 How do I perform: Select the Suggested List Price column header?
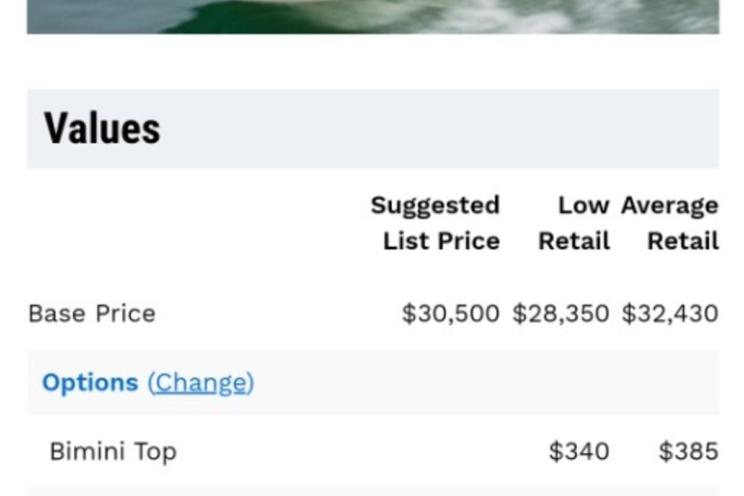(435, 223)
